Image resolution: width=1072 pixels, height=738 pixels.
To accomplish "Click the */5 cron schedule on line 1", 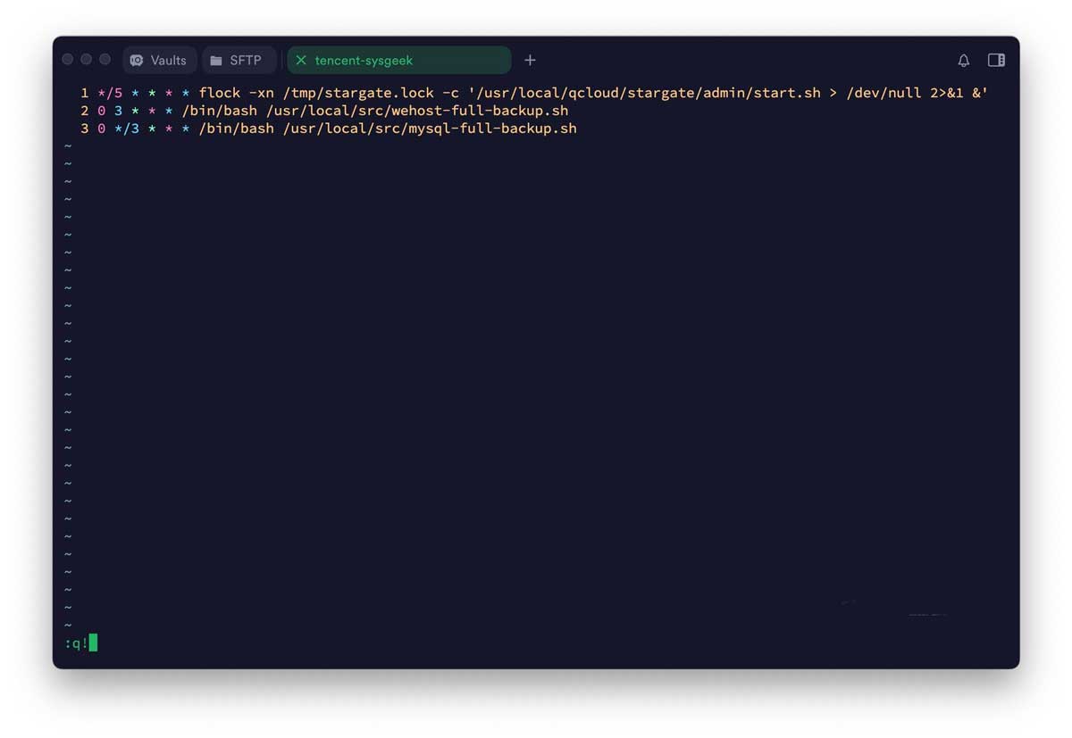I will 109,92.
